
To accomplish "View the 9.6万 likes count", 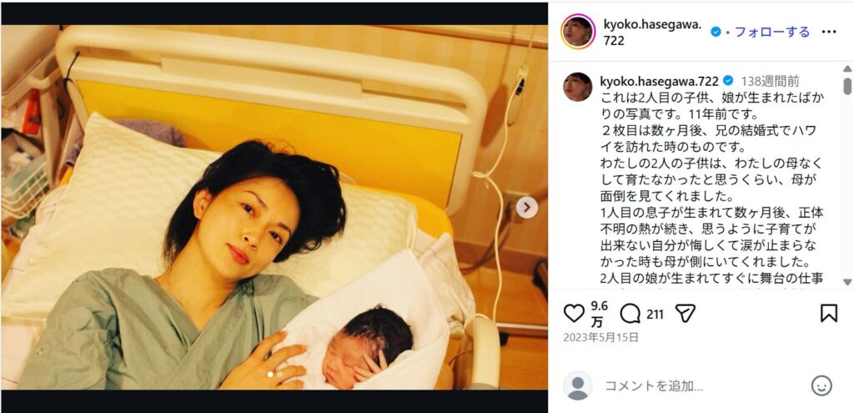I will click(599, 313).
